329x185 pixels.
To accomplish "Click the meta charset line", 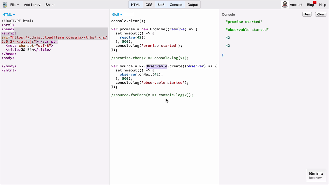I will click(30, 46).
